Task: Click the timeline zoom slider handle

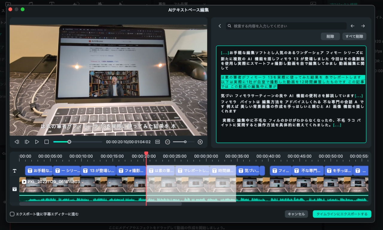Action: [x=185, y=142]
